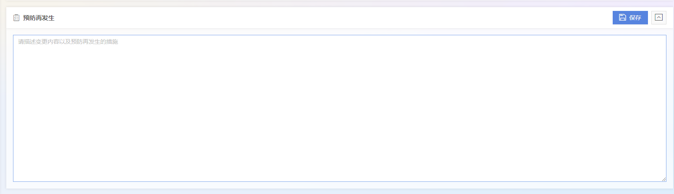674x194 pixels.
Task: Click the disk glyph left of 保存 text
Action: pos(623,17)
